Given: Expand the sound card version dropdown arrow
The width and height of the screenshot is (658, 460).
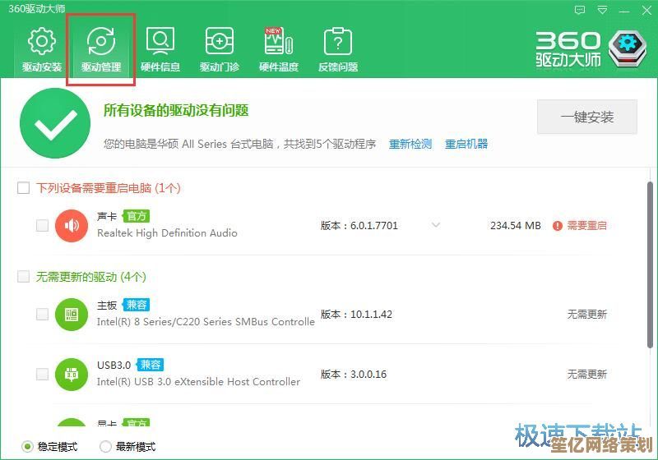Looking at the screenshot, I should (x=436, y=225).
